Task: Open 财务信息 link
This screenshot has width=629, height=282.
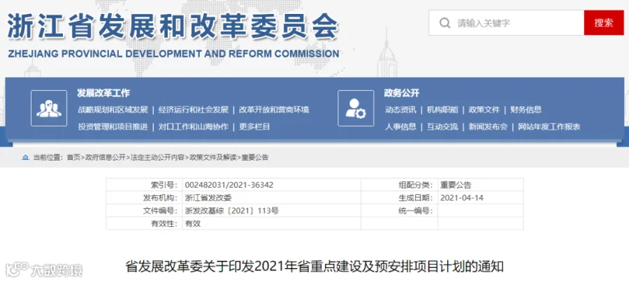Action: click(526, 110)
